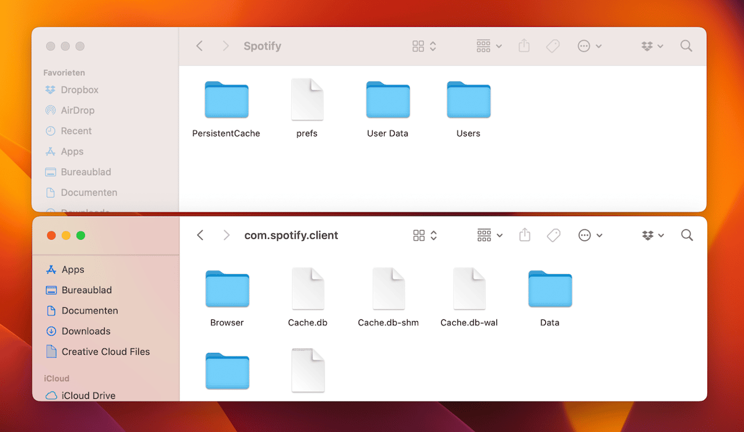This screenshot has height=432, width=744.
Task: Open iCloud Drive in the sidebar
Action: (x=81, y=396)
